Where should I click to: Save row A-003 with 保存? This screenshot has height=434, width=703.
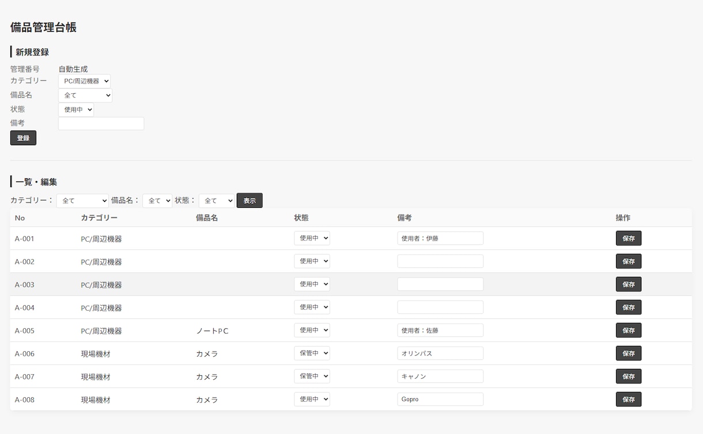click(x=629, y=284)
